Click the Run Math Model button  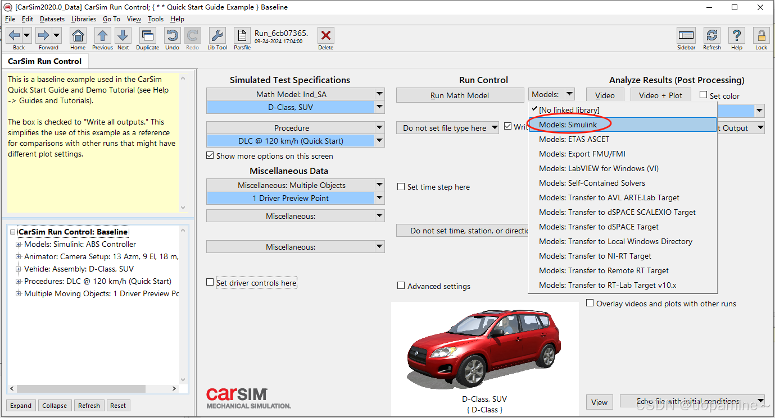(460, 95)
